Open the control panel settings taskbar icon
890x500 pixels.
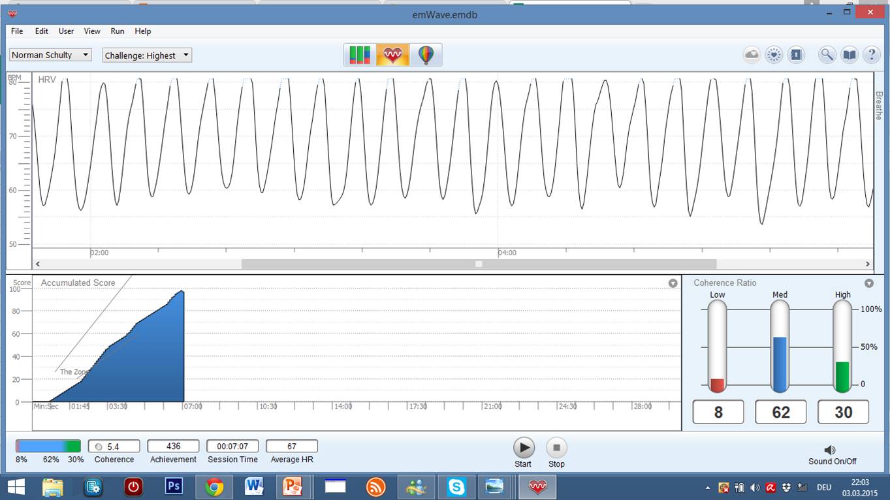[93, 487]
